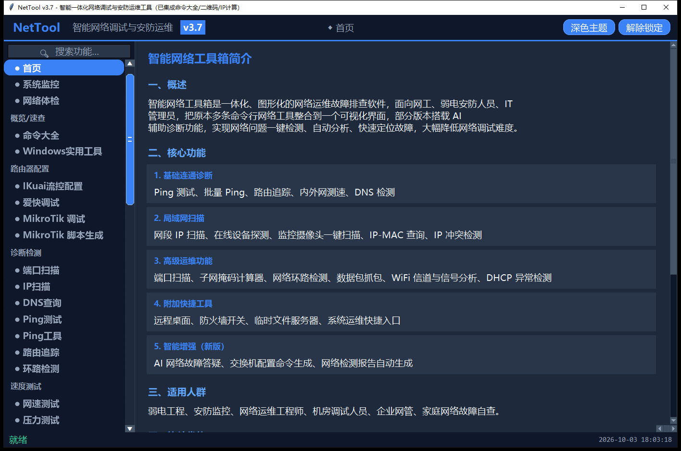Click content pane scroll-down arrow
Screen dimensions: 681x451
pos(673,420)
